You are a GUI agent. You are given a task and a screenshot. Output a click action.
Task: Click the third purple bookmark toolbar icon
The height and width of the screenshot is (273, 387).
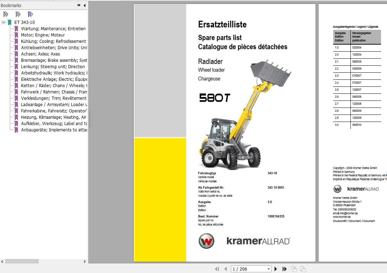30,14
